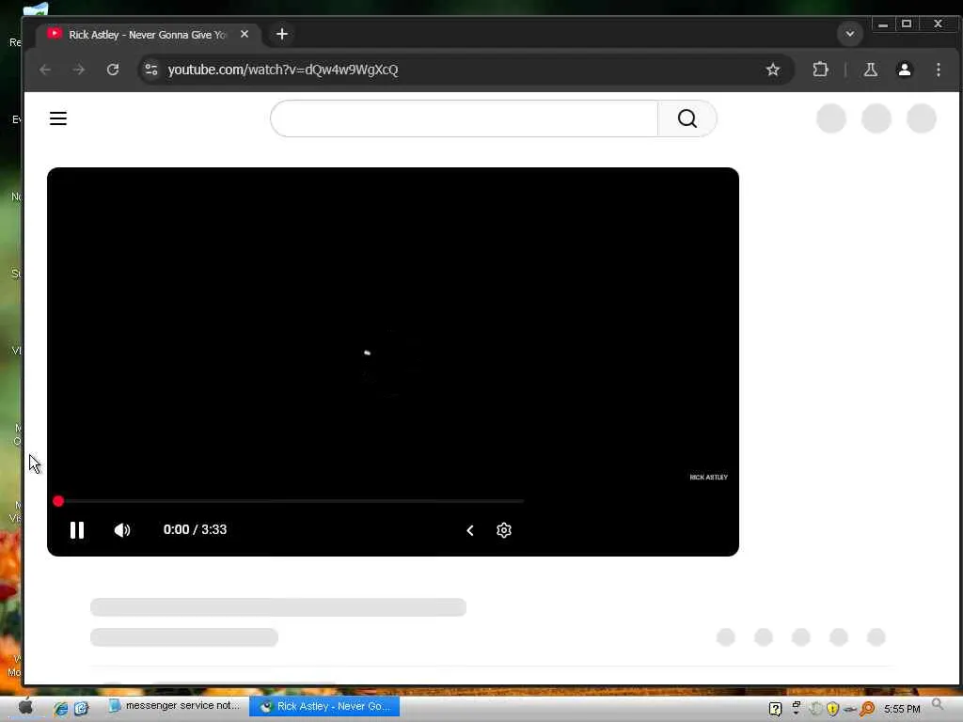Select the Rick Astley - Never Go... taskbar button
The image size is (963, 722).
coord(324,706)
